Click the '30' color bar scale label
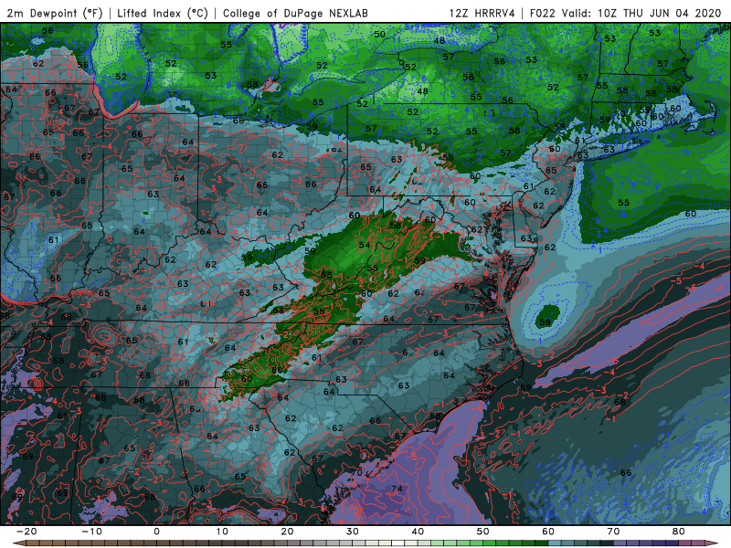The height and width of the screenshot is (548, 731). coord(353,532)
